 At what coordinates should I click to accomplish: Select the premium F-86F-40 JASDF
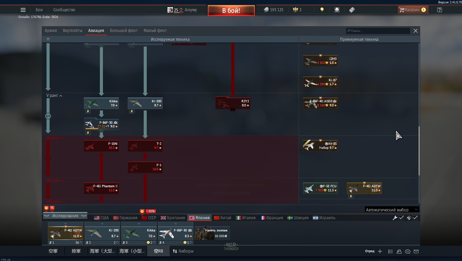[320, 103]
